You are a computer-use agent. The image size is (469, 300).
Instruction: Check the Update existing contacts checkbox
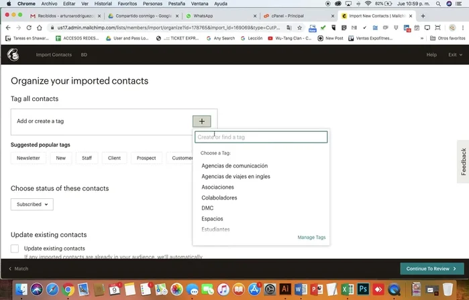point(15,248)
